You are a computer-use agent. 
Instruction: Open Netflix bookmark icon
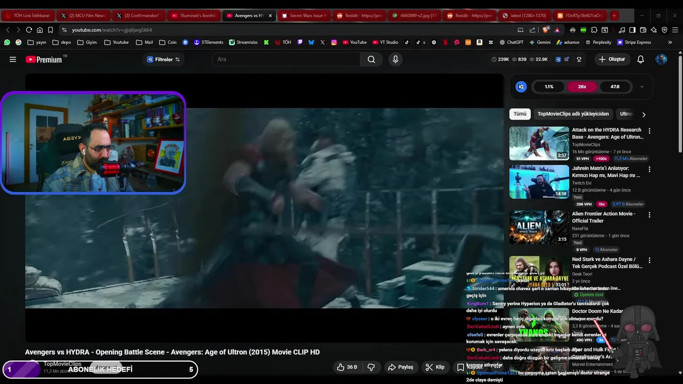(x=445, y=42)
